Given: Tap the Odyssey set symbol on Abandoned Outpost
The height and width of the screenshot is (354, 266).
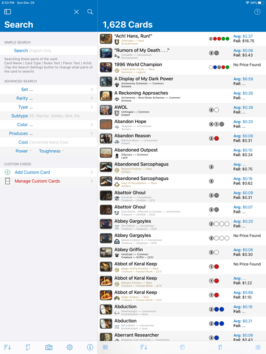Looking at the screenshot, I should 117,156.
